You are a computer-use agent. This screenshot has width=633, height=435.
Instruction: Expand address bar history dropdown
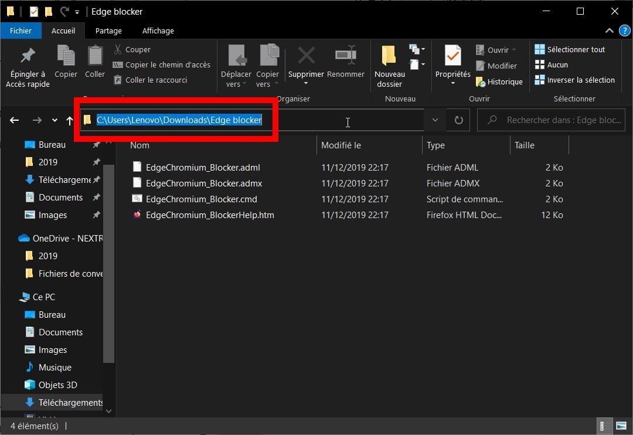tap(435, 120)
